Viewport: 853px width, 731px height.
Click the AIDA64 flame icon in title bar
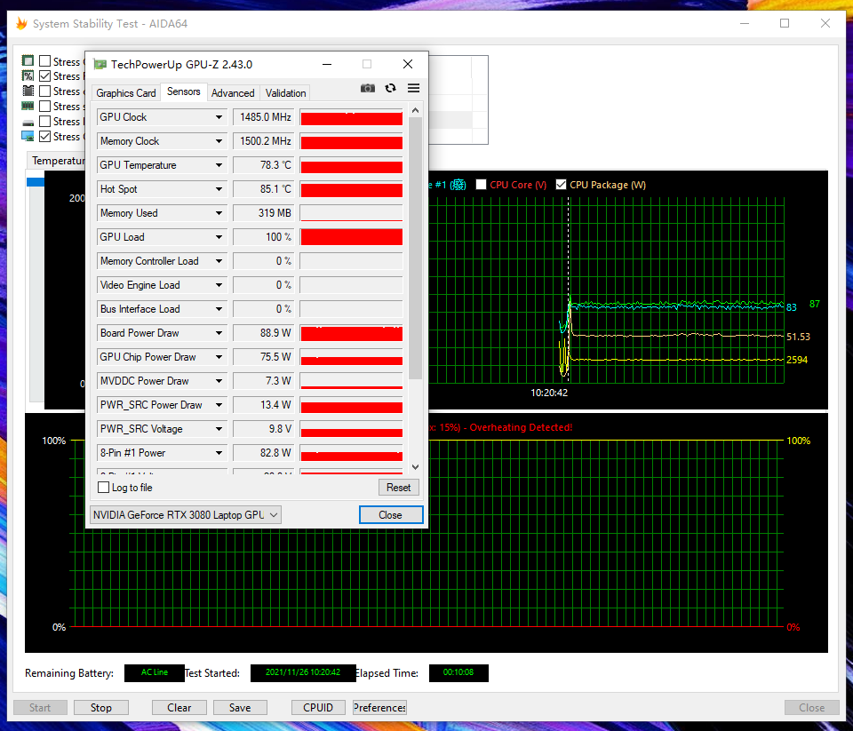[21, 23]
